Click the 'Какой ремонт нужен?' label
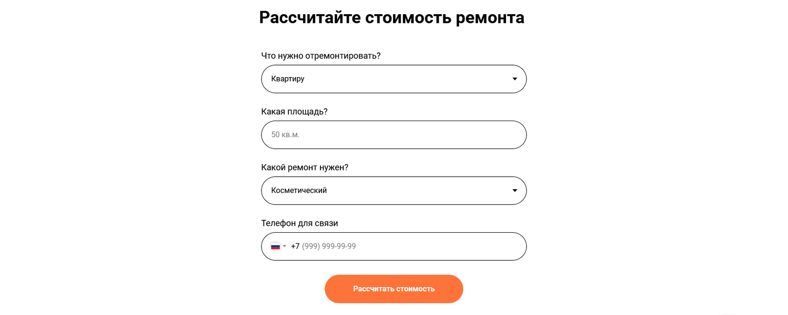The image size is (788, 315). [x=305, y=167]
